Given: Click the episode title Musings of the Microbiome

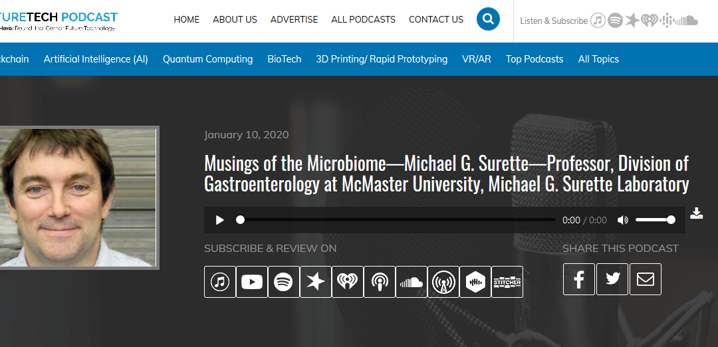Looking at the screenshot, I should 447,174.
